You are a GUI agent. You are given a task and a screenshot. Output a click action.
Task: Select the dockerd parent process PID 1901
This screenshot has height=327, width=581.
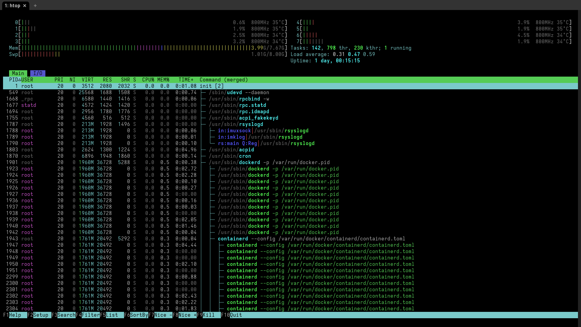(249, 162)
